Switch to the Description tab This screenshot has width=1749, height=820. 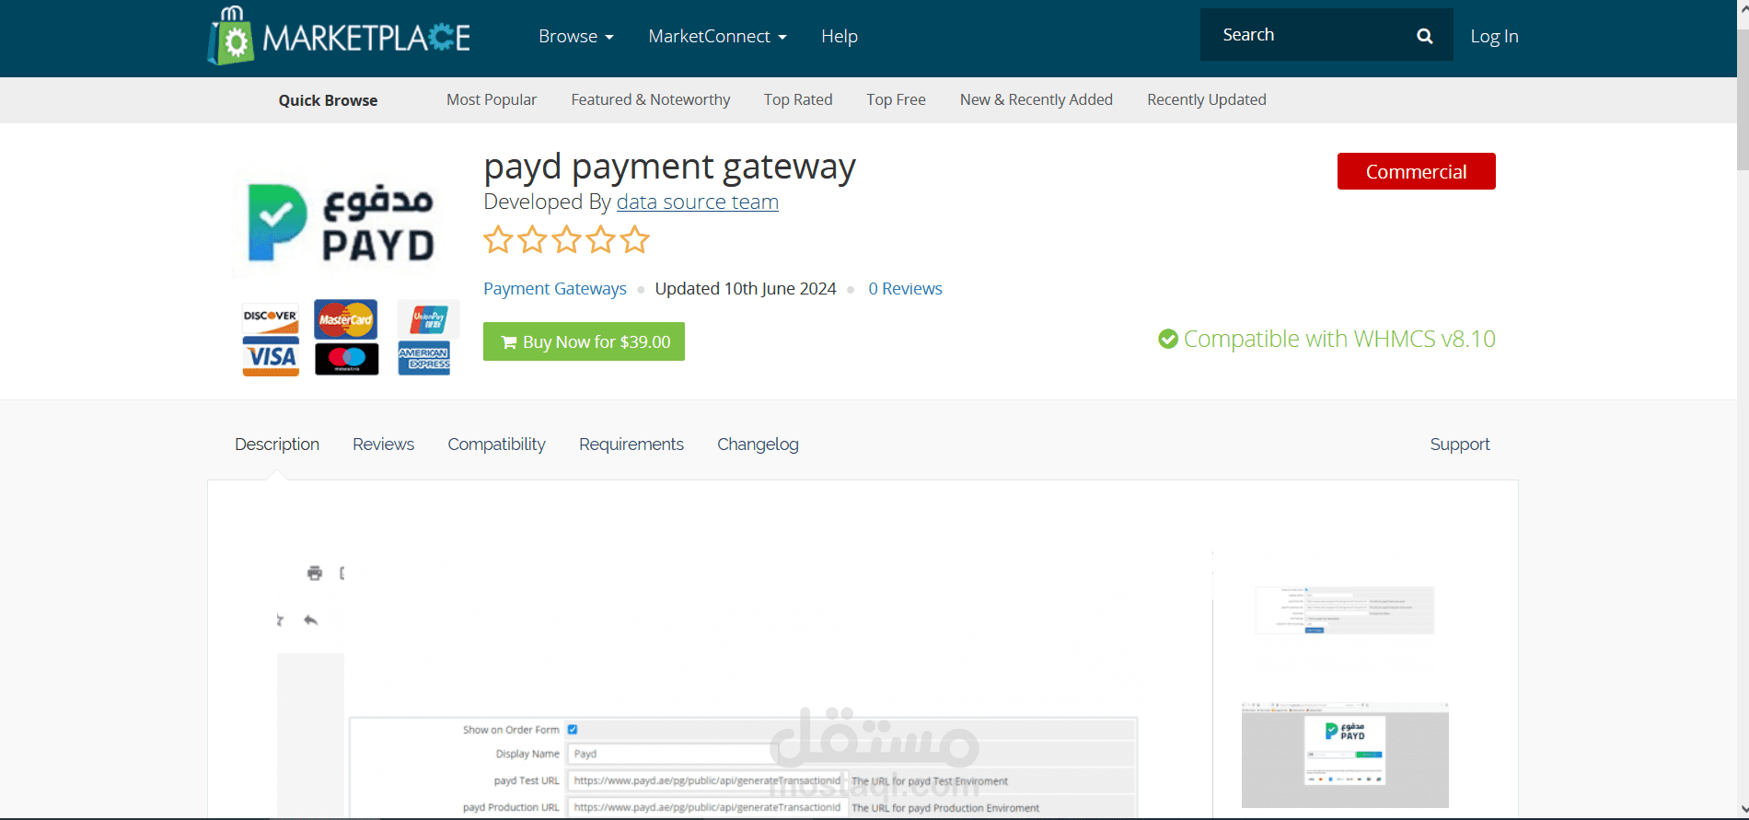[x=277, y=445]
